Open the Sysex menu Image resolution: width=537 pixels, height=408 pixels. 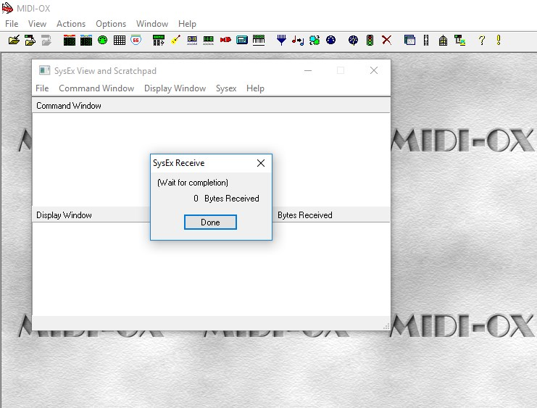pos(226,88)
